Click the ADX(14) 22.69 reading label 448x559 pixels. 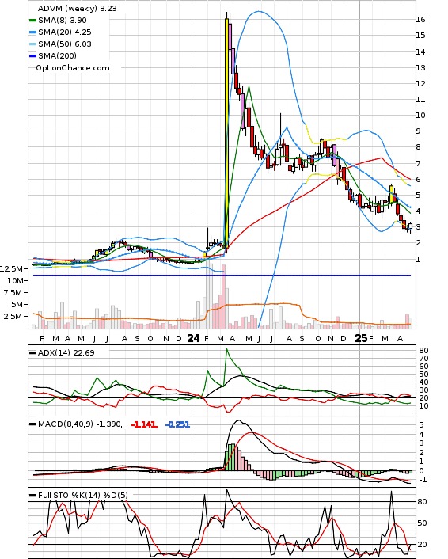point(66,353)
